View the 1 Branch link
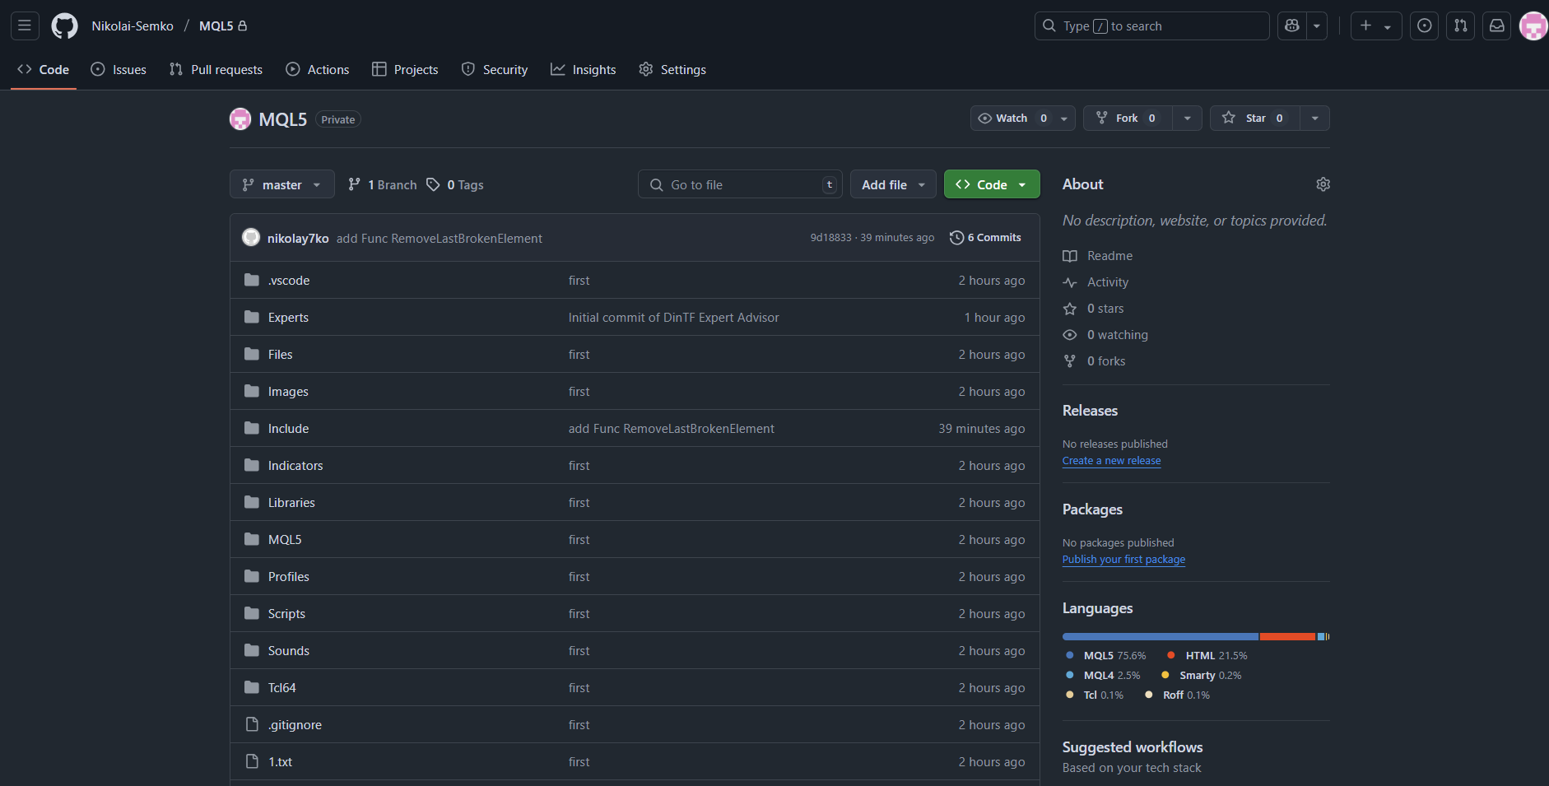Viewport: 1549px width, 786px height. coord(383,185)
